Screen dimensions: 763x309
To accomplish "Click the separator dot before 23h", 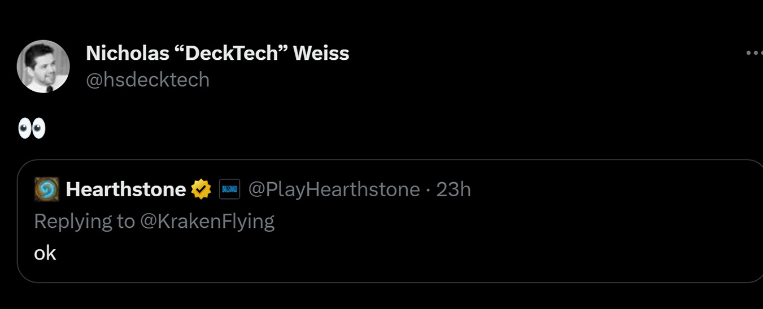I will tap(428, 190).
